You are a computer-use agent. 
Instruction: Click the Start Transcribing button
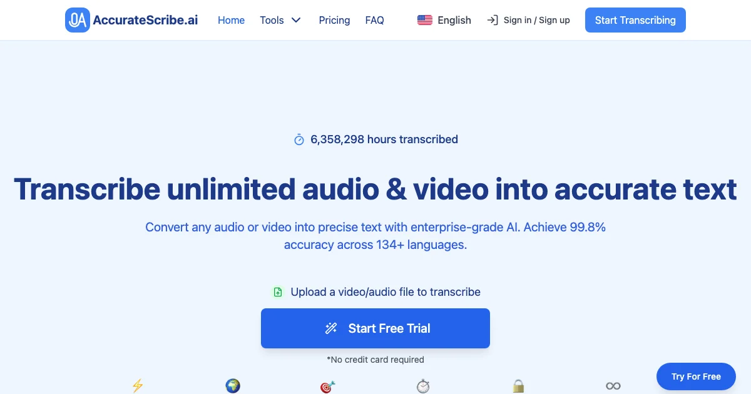point(635,20)
